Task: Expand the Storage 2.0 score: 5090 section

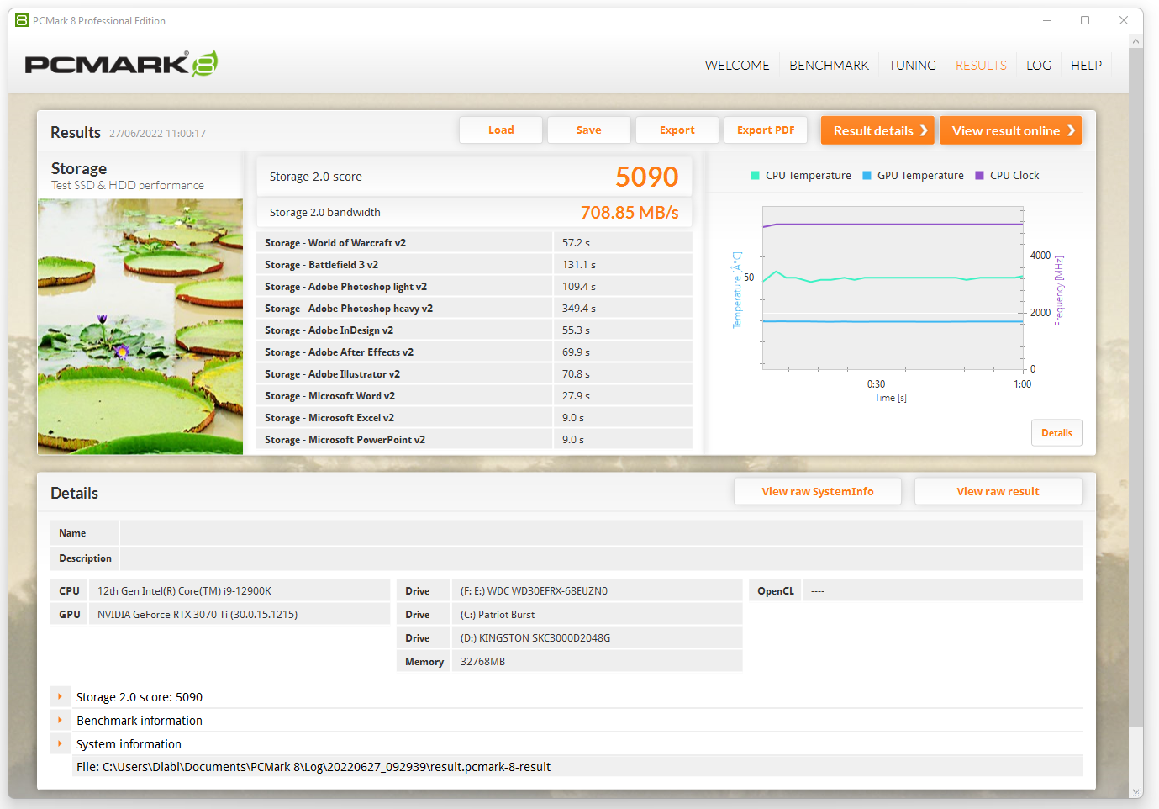Action: (x=60, y=697)
